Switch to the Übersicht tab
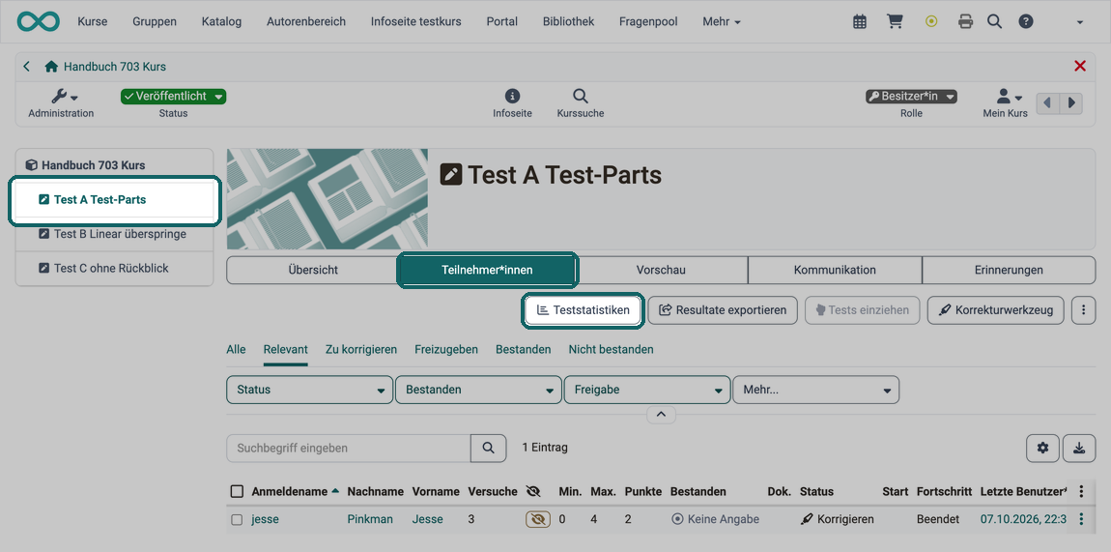The width and height of the screenshot is (1111, 552). click(312, 270)
